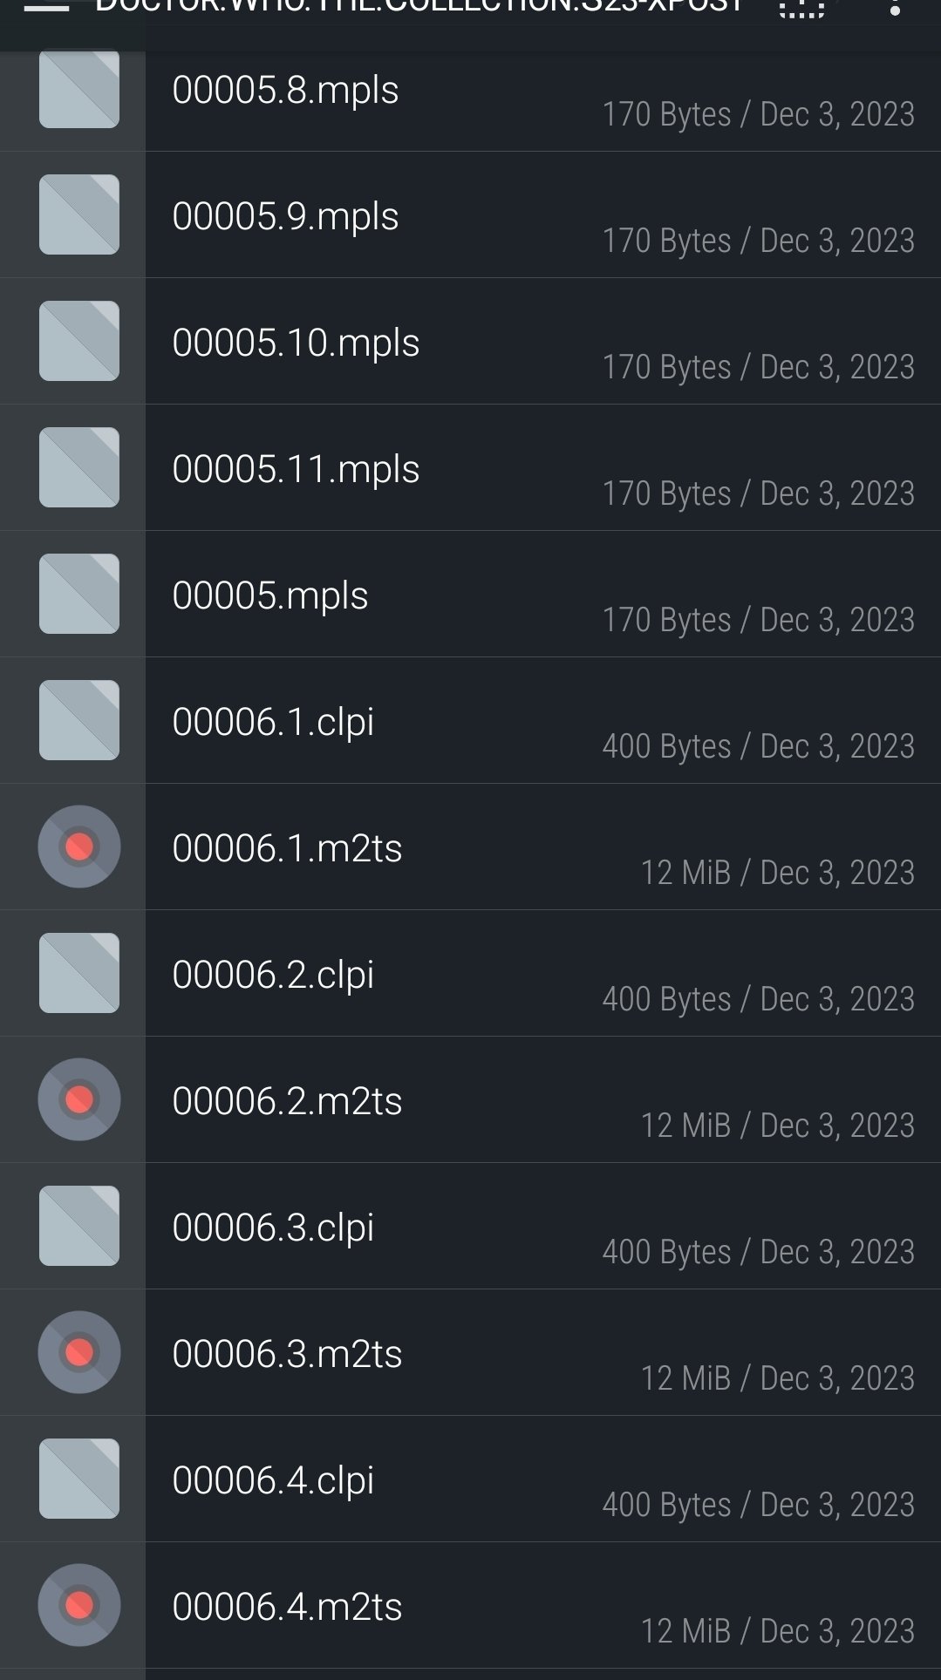Tap the file icon for 00006.3.clpi
This screenshot has height=1680, width=941.
pyautogui.click(x=78, y=1226)
